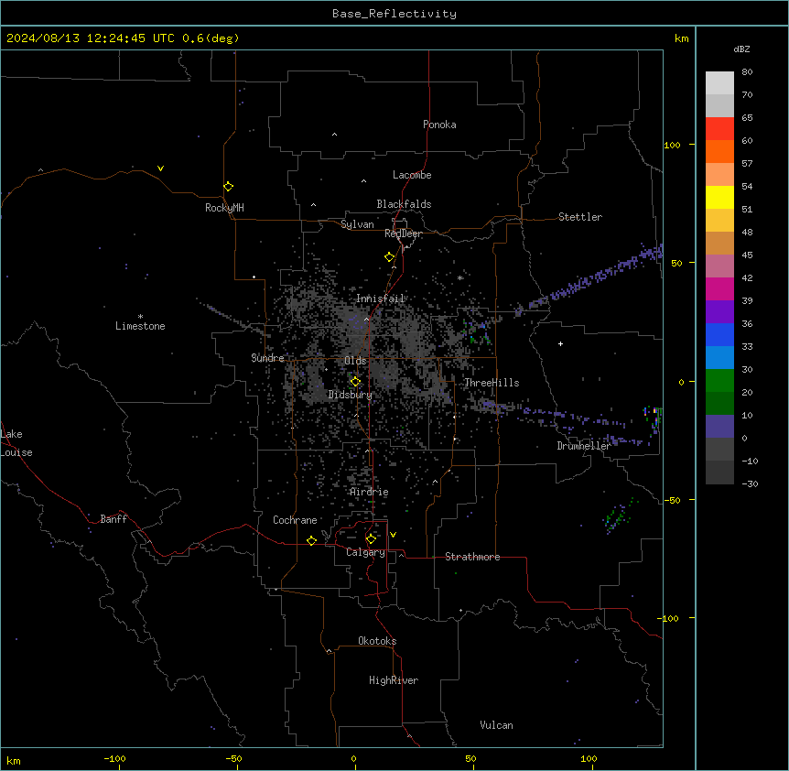
Task: Pick the bright yellow swatch in dBZ legend
Action: [x=719, y=197]
